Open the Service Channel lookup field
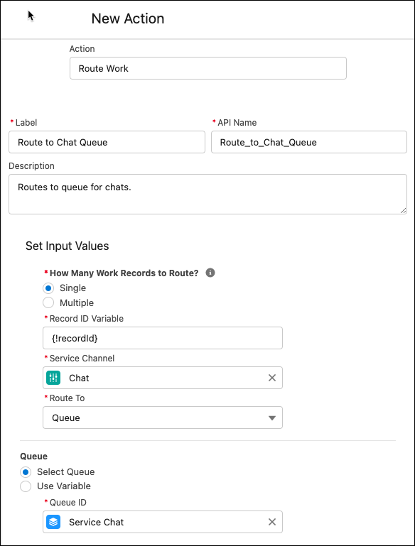This screenshot has width=415, height=546. pyautogui.click(x=163, y=378)
